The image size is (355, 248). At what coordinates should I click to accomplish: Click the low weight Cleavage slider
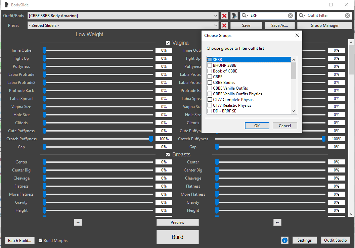pos(98,178)
